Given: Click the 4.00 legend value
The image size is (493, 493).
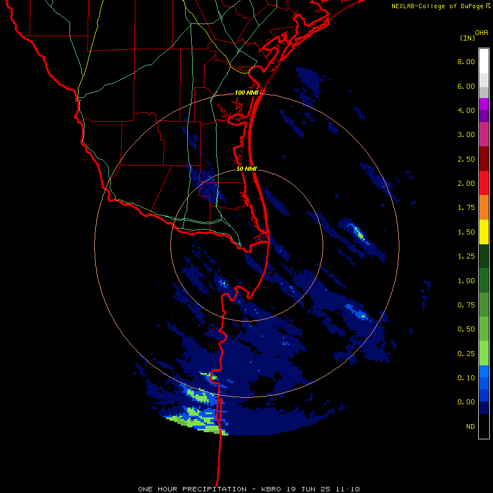Looking at the screenshot, I should point(466,110).
